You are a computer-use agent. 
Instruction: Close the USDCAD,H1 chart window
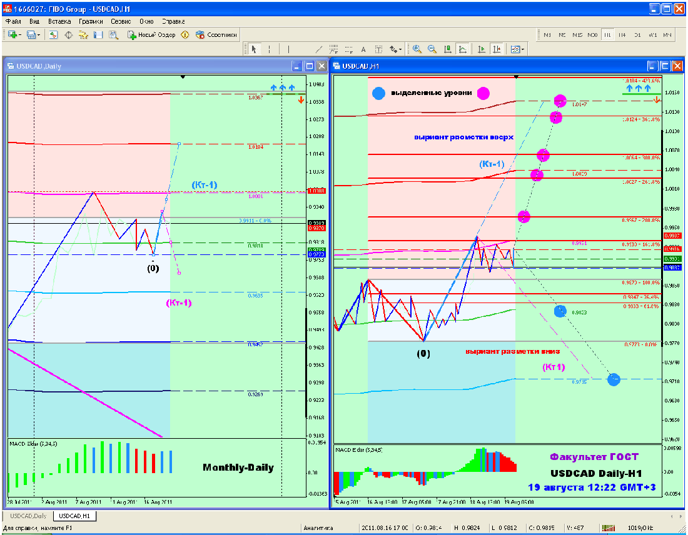(677, 66)
